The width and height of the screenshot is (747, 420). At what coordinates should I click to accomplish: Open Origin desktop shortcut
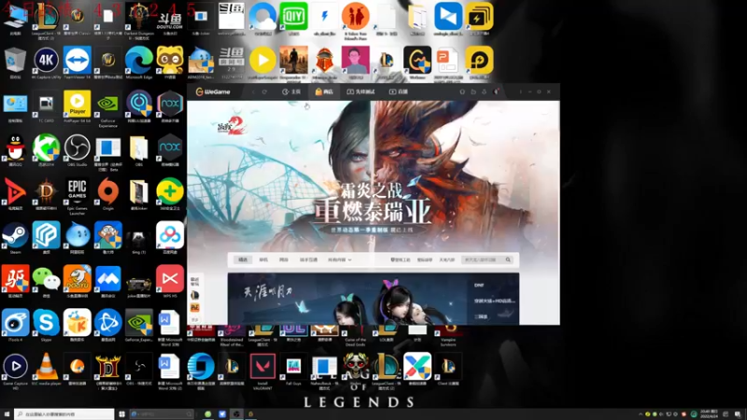108,194
